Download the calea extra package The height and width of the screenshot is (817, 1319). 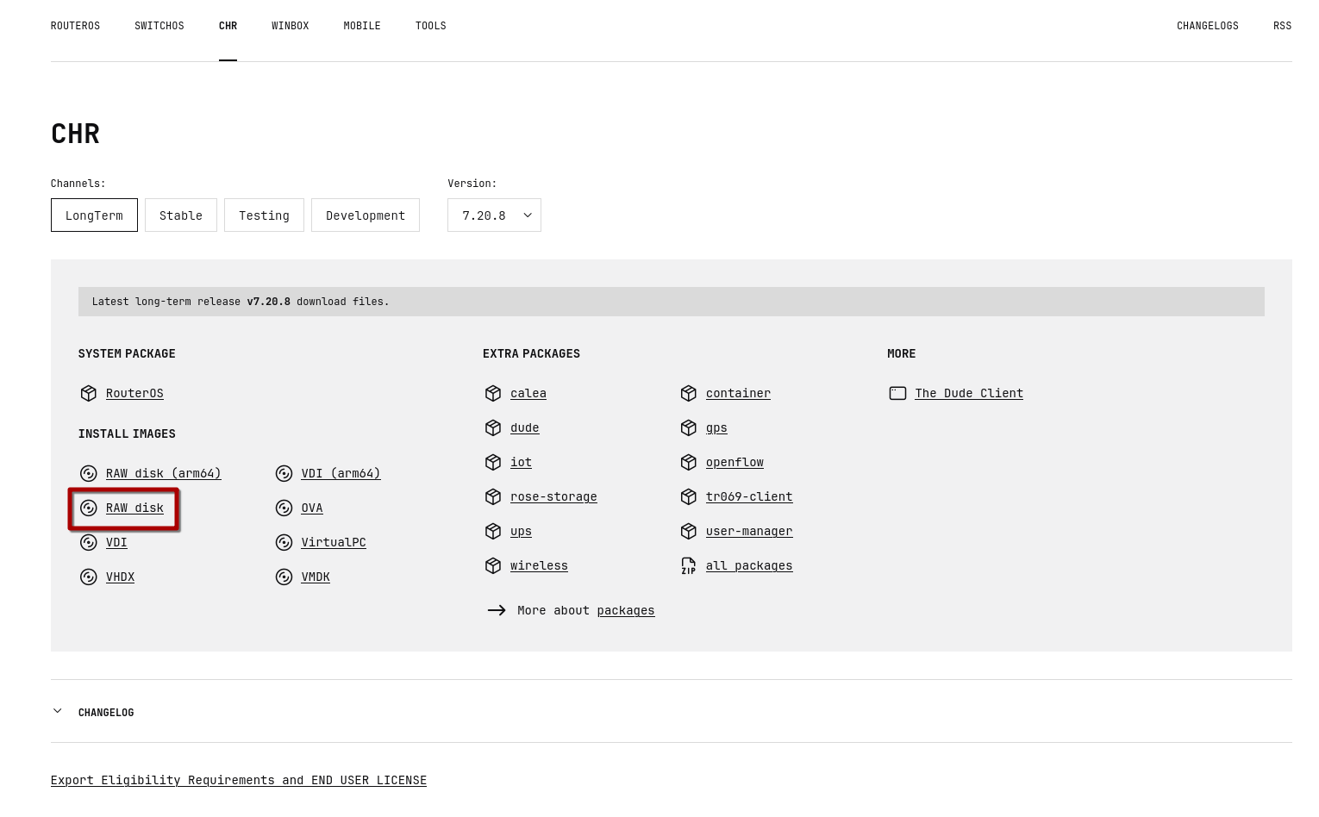click(528, 393)
